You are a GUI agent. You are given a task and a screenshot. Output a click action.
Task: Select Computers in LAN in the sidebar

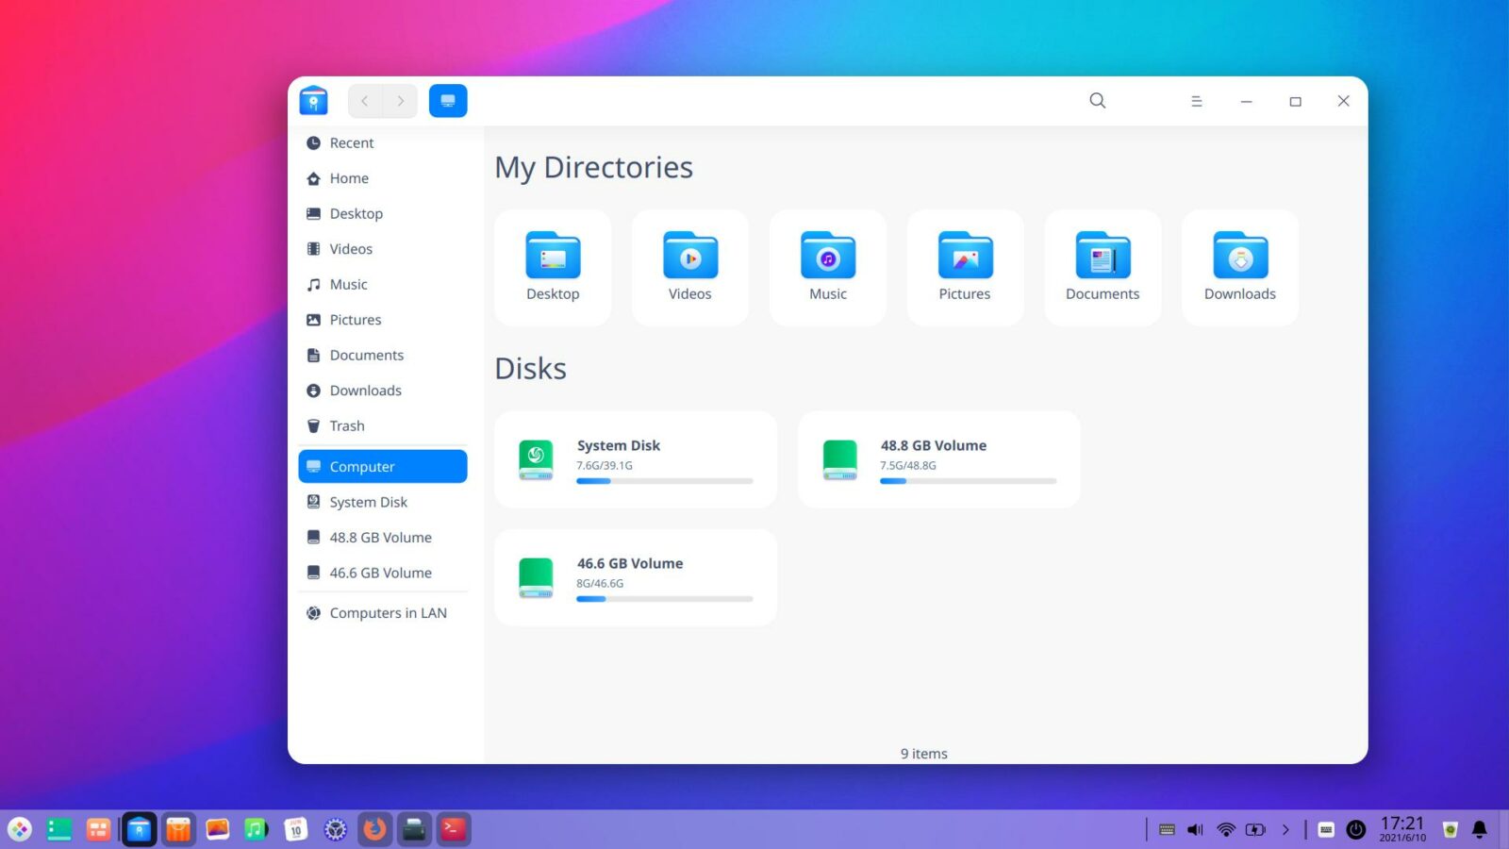pos(388,612)
